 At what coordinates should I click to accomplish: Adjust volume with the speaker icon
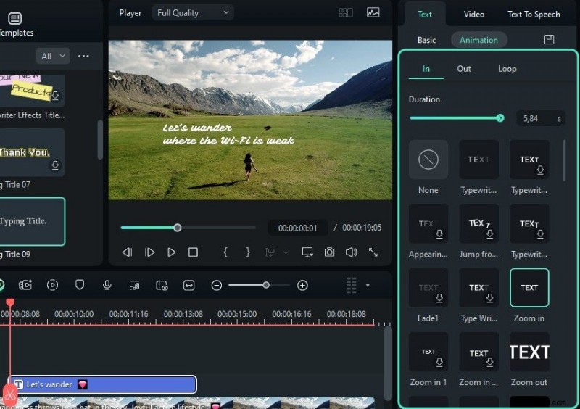(351, 252)
